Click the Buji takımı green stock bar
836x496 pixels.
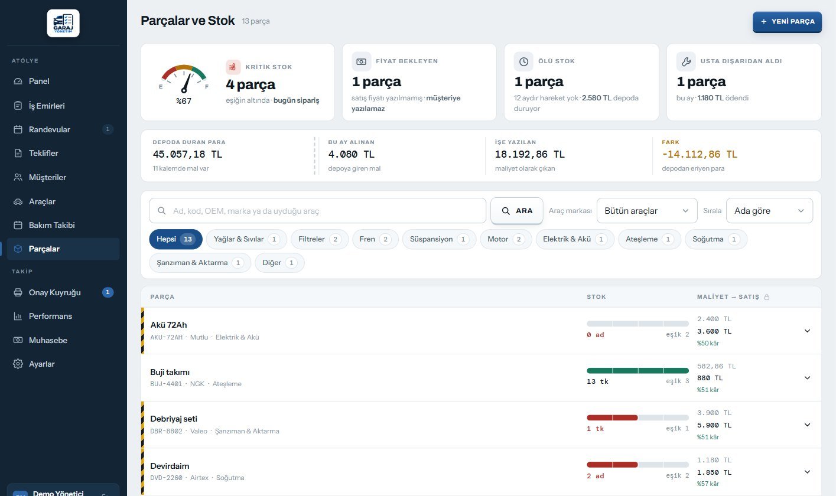pyautogui.click(x=637, y=371)
